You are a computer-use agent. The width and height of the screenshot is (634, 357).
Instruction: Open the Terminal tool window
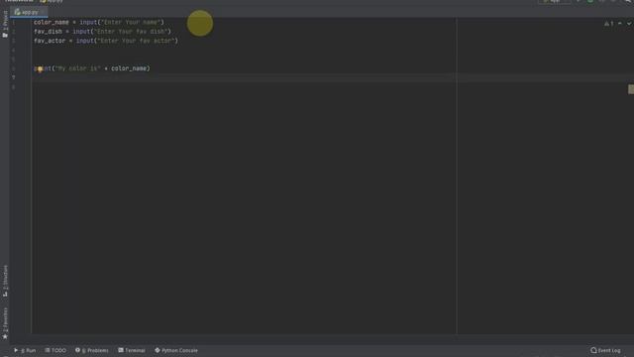(x=132, y=350)
